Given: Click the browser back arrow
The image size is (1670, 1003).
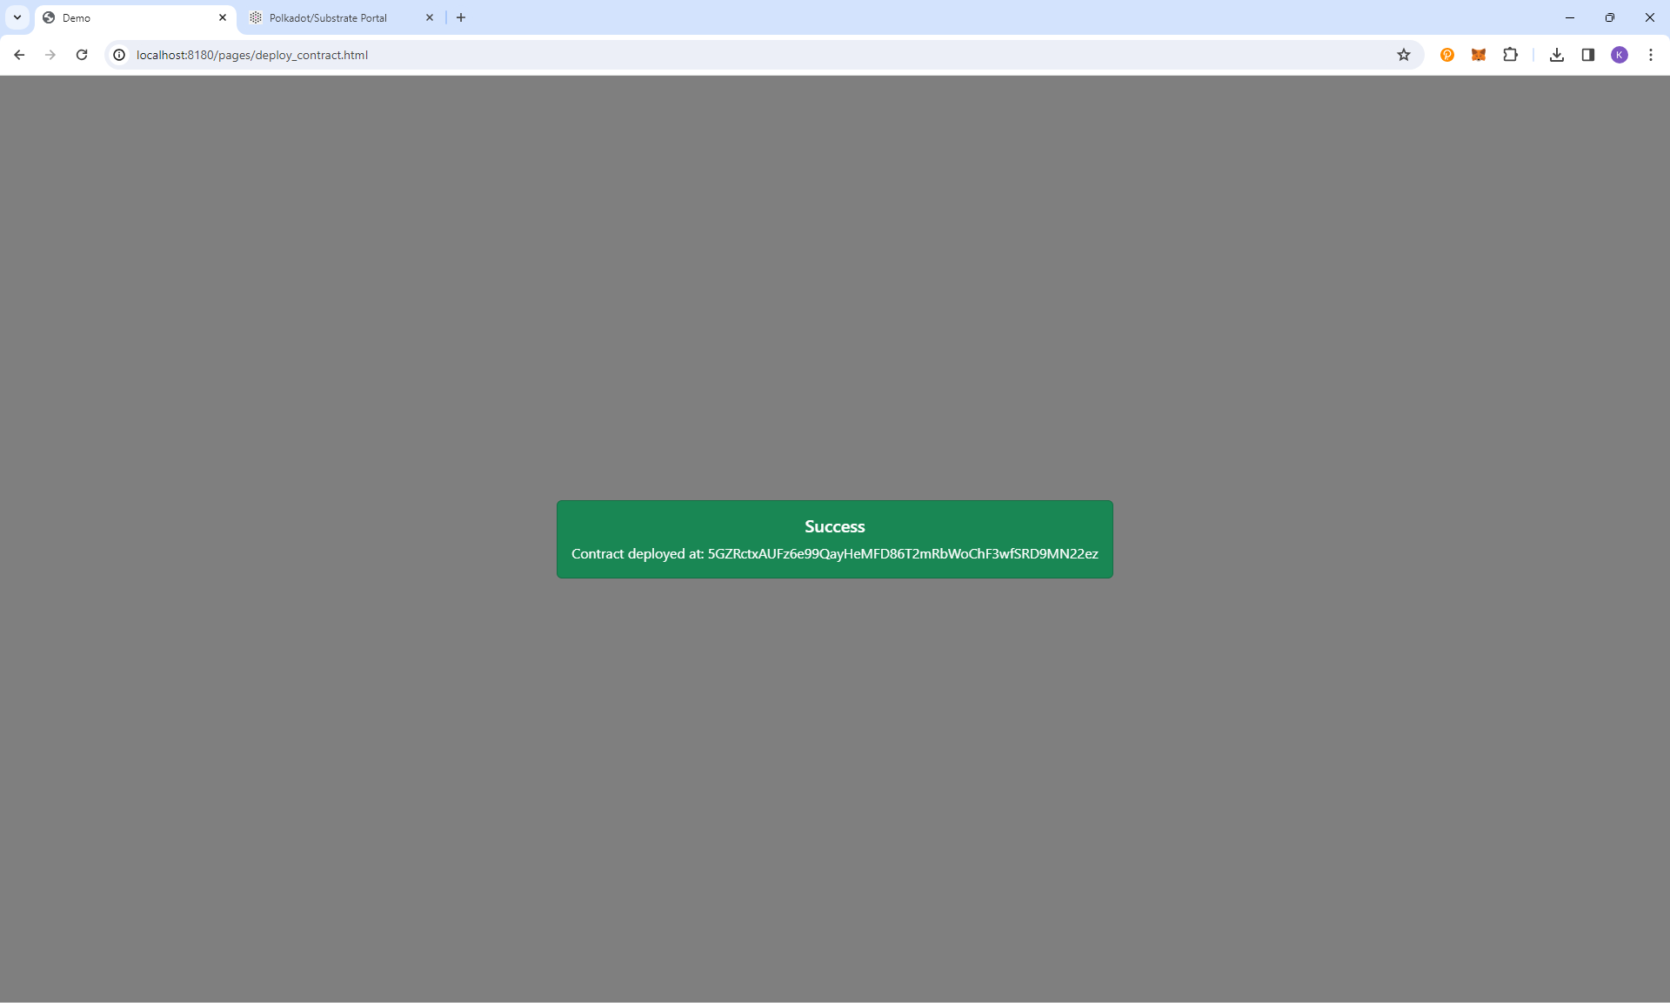Looking at the screenshot, I should (x=19, y=55).
